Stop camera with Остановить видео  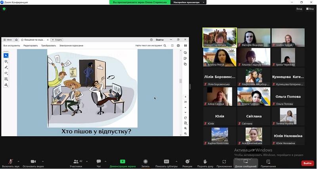(33, 162)
